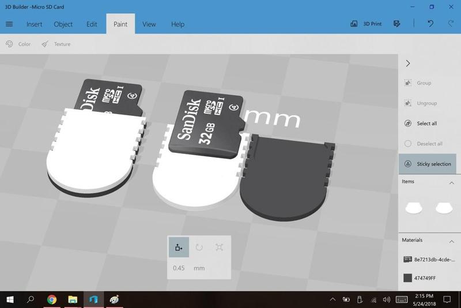This screenshot has width=461, height=308.
Task: Show hidden system tray icons
Action: [x=332, y=299]
